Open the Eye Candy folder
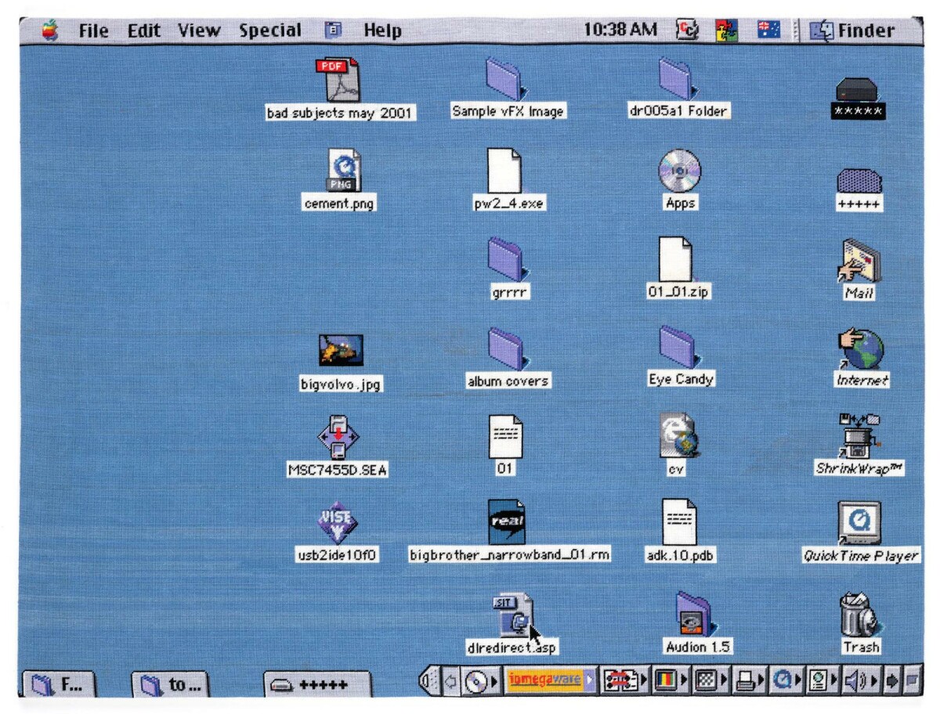940x718 pixels. pyautogui.click(x=680, y=348)
